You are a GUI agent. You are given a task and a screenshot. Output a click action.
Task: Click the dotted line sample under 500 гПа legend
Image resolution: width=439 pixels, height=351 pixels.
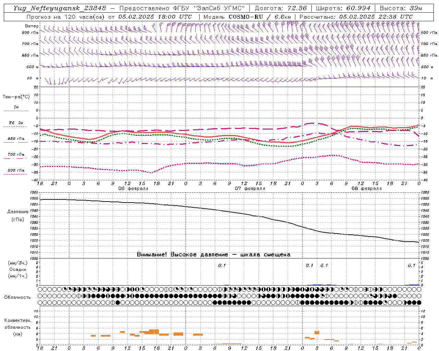coord(15,174)
